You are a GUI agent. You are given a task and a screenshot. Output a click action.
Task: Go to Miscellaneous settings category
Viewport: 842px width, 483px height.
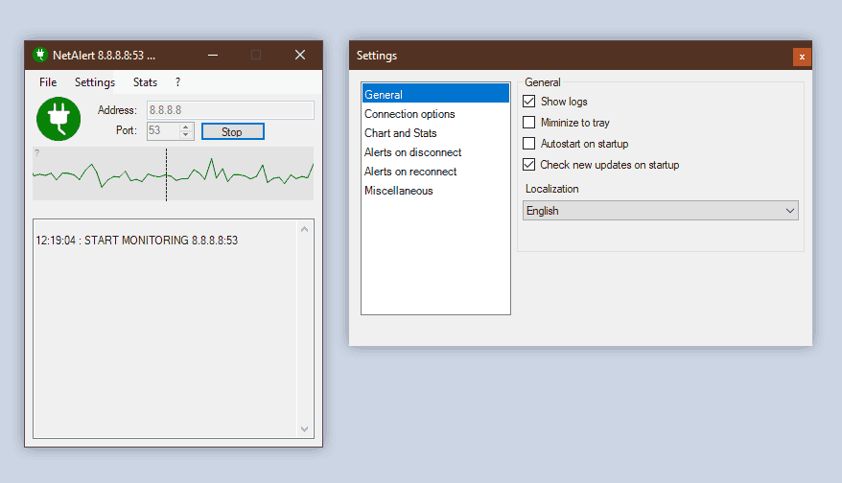click(399, 191)
